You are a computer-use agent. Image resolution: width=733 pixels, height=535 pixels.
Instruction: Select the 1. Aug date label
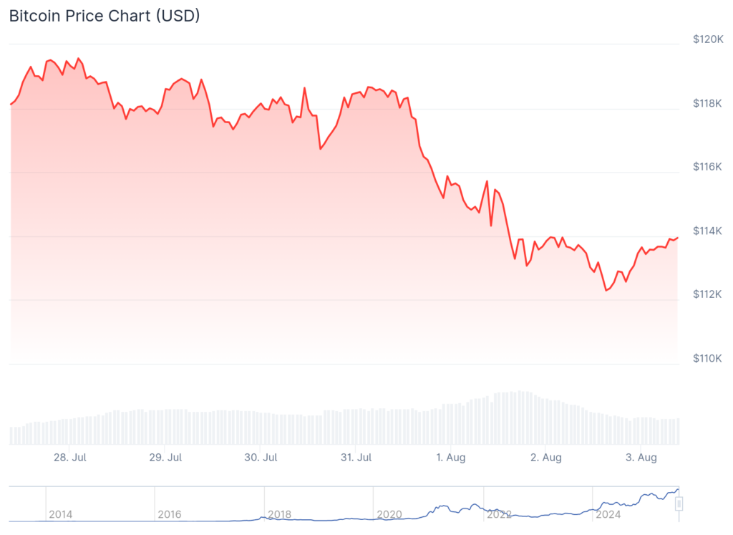450,457
